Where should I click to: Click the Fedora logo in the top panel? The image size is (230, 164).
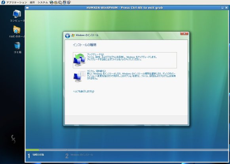tap(3, 2)
